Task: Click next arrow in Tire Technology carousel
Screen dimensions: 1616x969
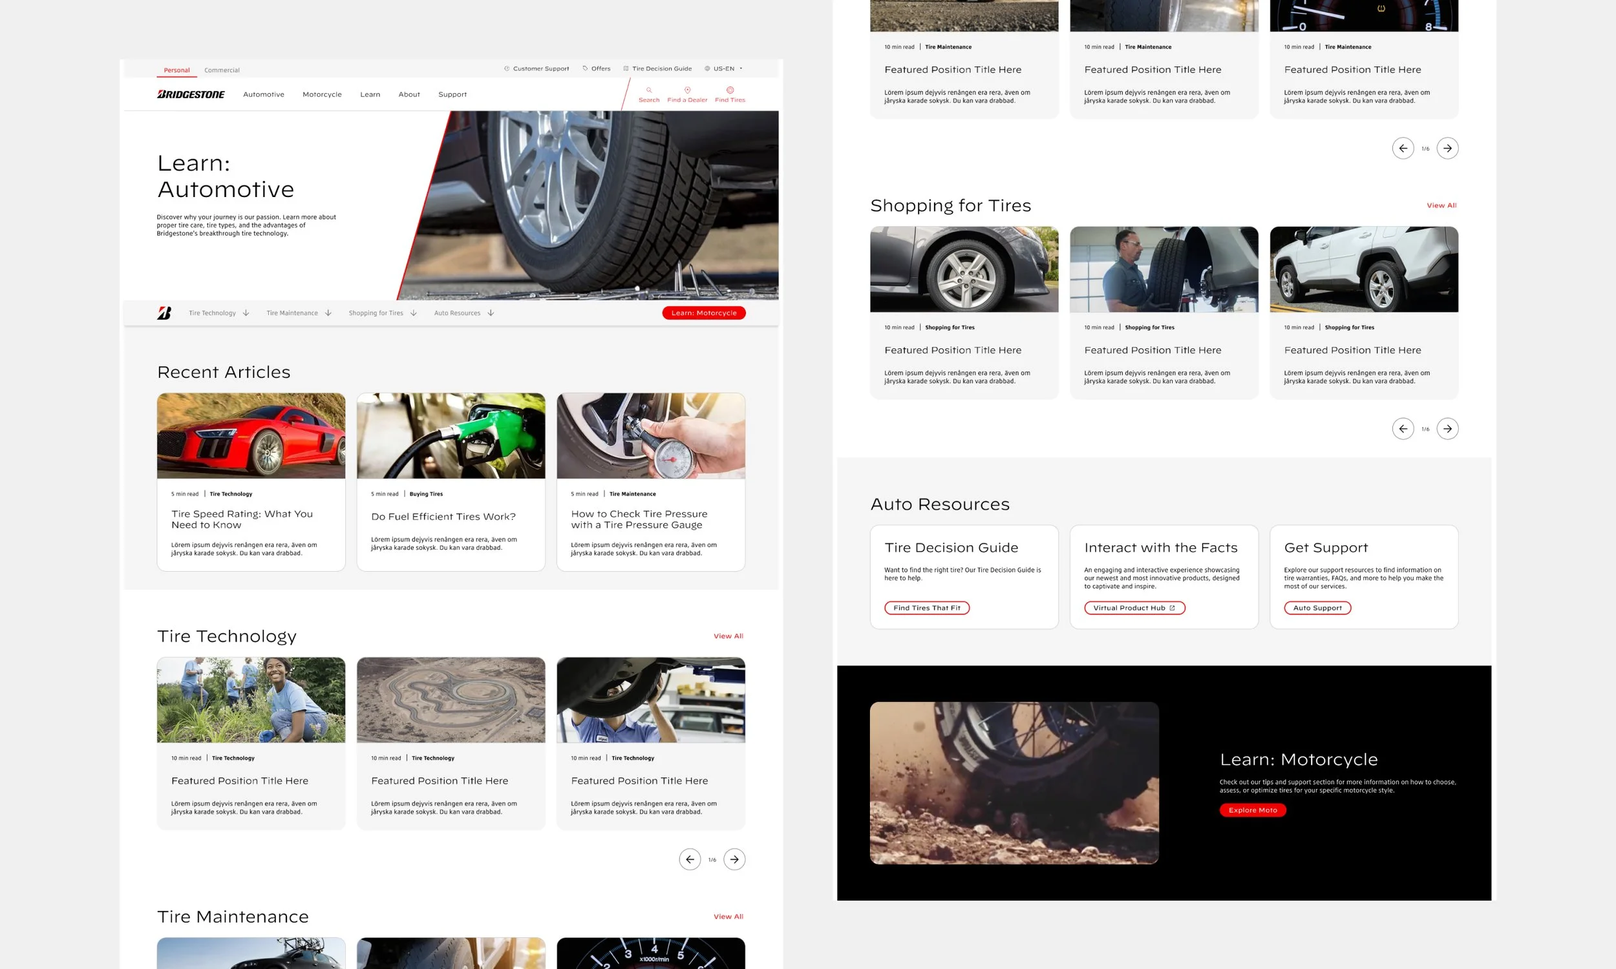Action: pos(734,859)
